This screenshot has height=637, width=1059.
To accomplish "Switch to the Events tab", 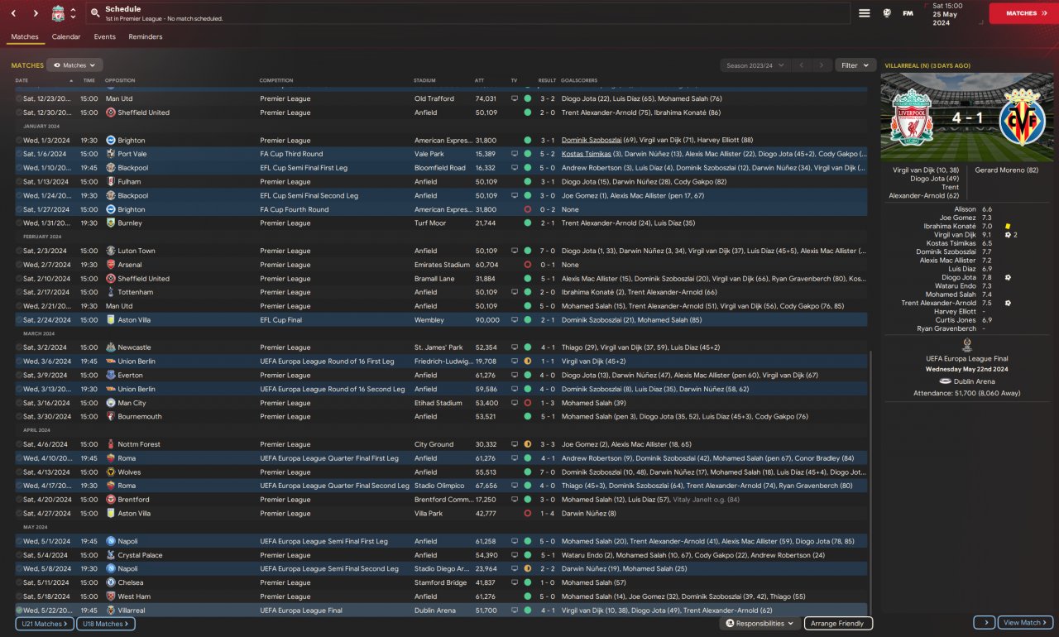I will [x=104, y=37].
